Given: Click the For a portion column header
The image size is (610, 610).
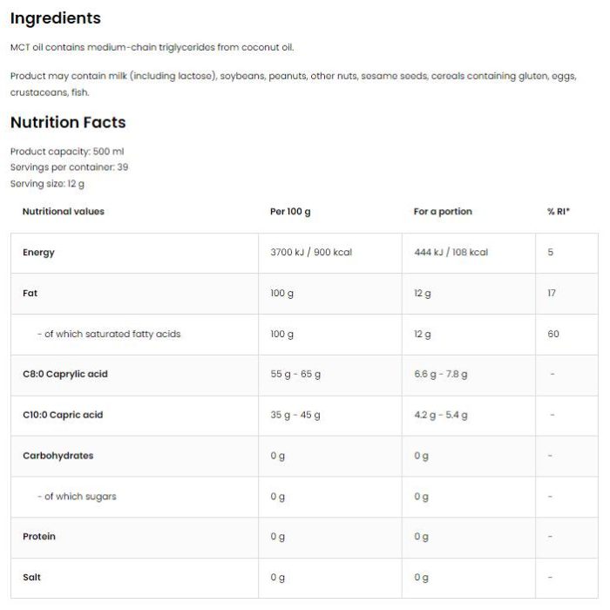Looking at the screenshot, I should [x=443, y=212].
